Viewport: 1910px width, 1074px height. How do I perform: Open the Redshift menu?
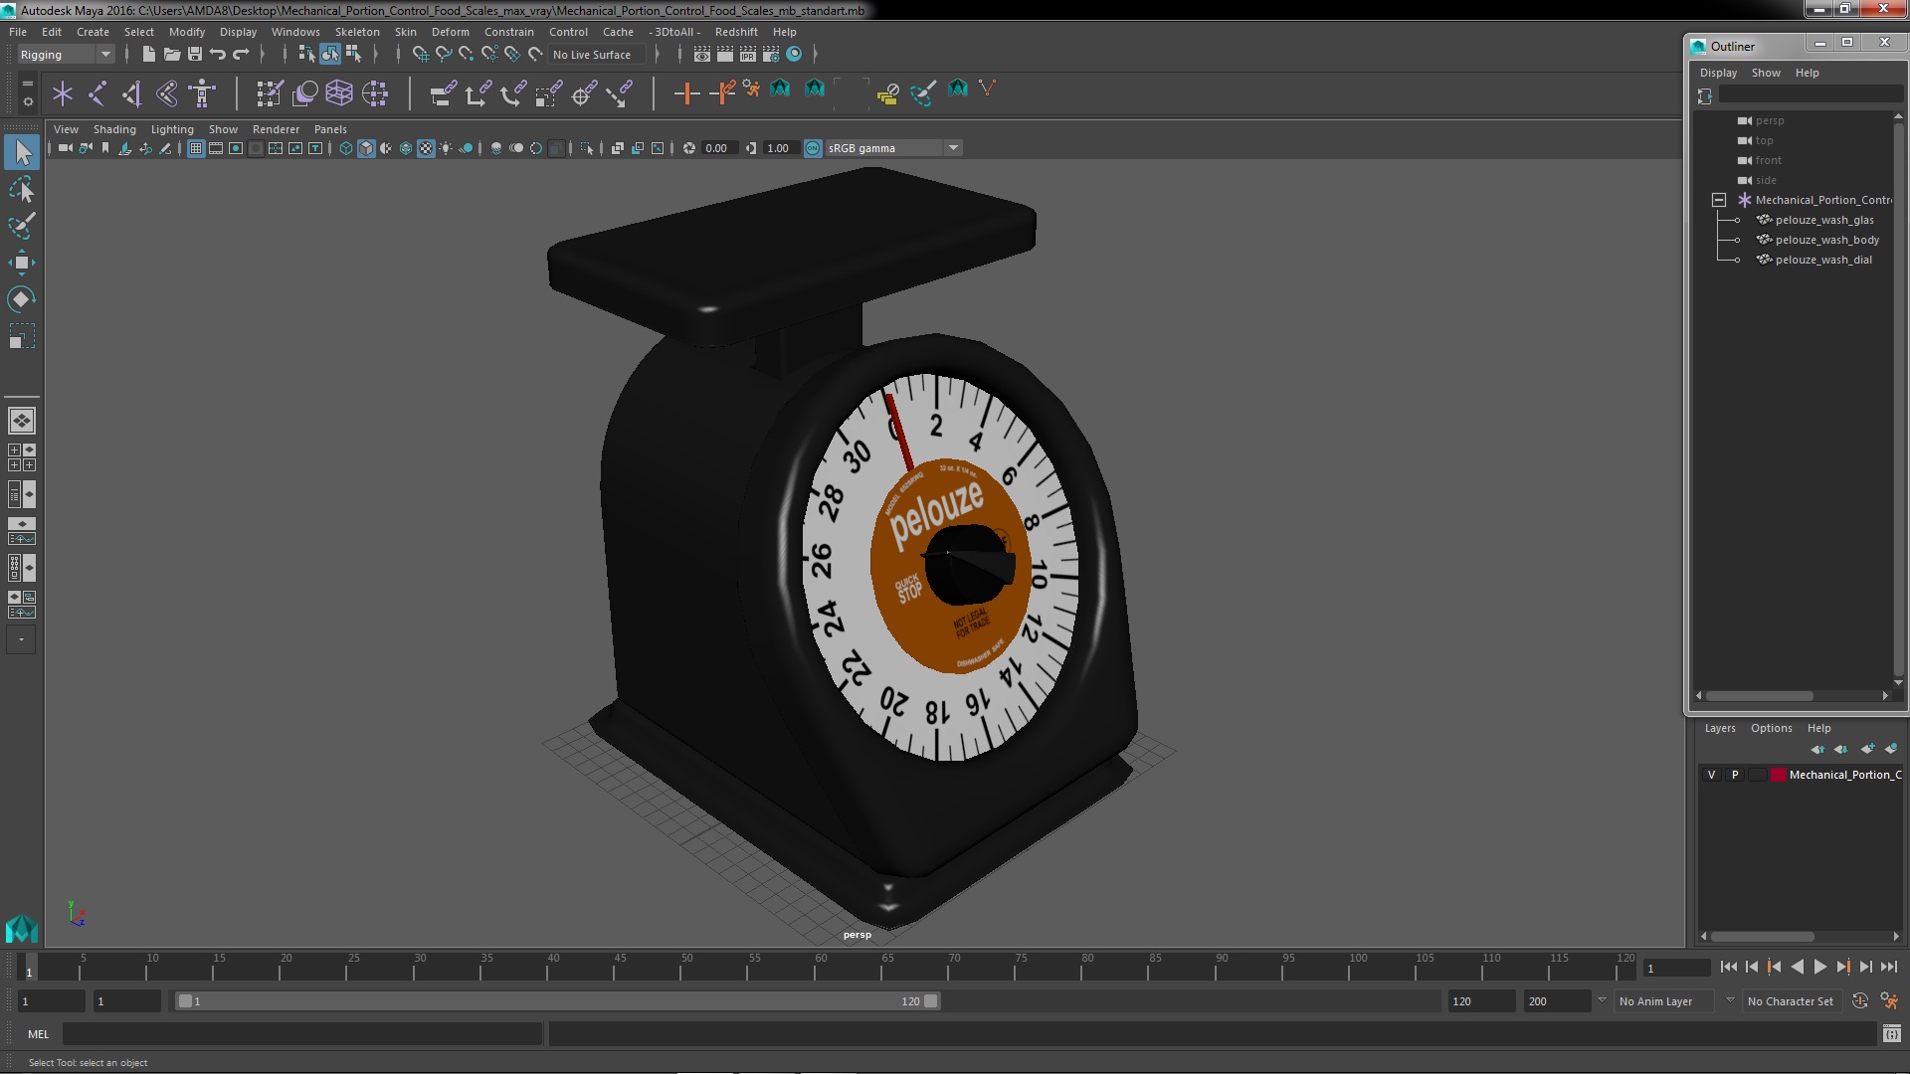(736, 32)
